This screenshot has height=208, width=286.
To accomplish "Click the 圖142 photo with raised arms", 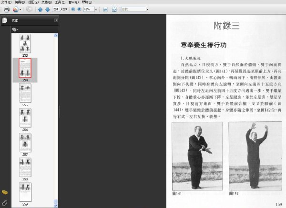I will (255, 156).
